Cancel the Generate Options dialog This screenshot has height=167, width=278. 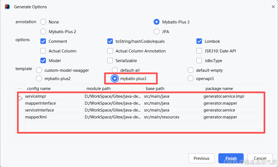tap(260, 158)
